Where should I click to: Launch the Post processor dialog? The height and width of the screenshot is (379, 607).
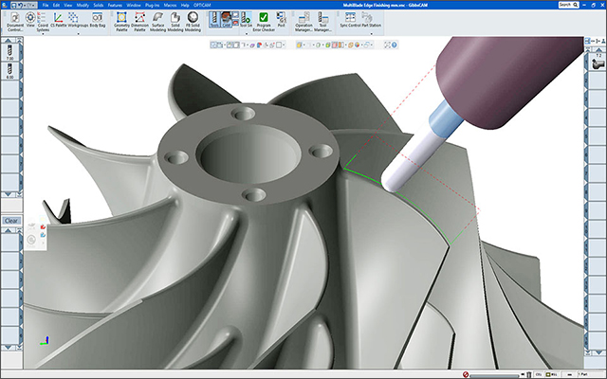283,20
